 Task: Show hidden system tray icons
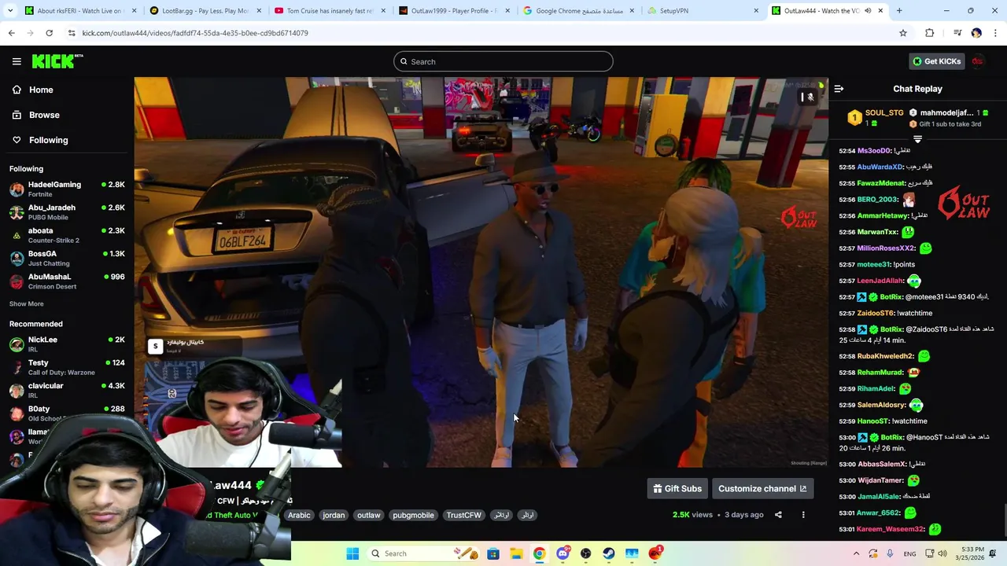click(856, 553)
